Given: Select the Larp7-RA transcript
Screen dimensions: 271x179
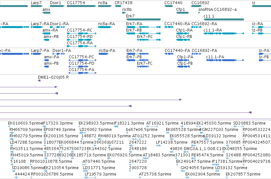Looking at the screenshot, I should tap(37, 27).
